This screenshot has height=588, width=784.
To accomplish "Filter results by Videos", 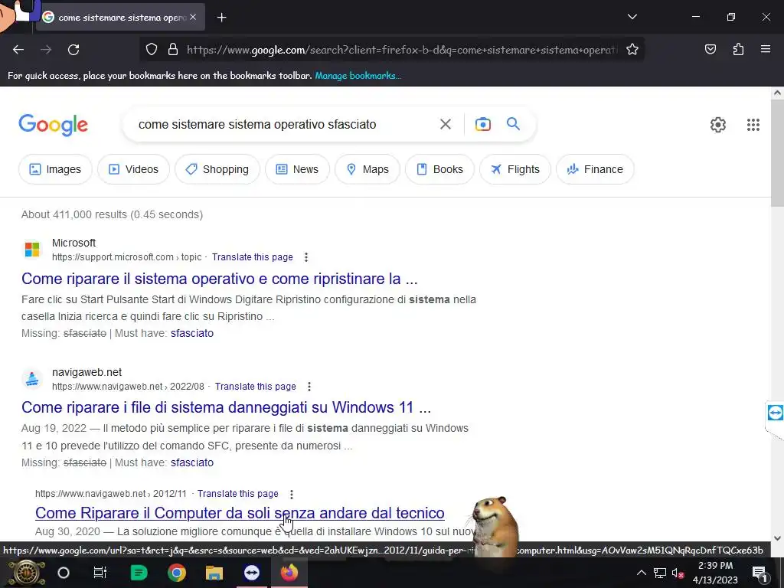I will [x=133, y=169].
